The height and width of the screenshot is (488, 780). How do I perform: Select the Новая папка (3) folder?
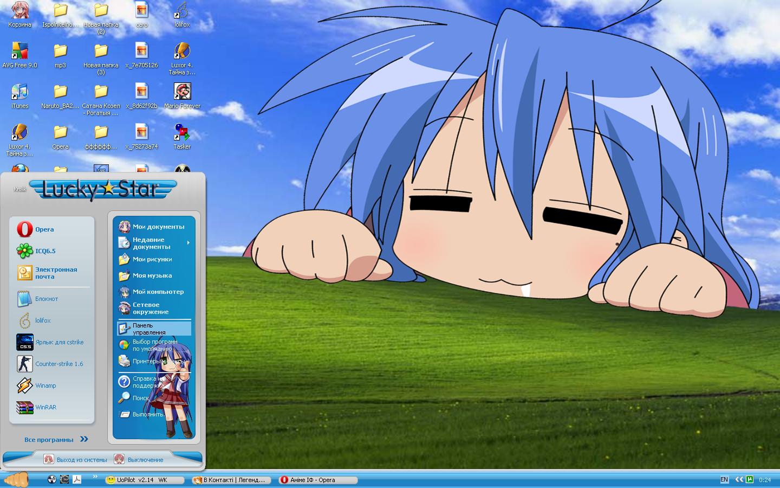(x=101, y=59)
